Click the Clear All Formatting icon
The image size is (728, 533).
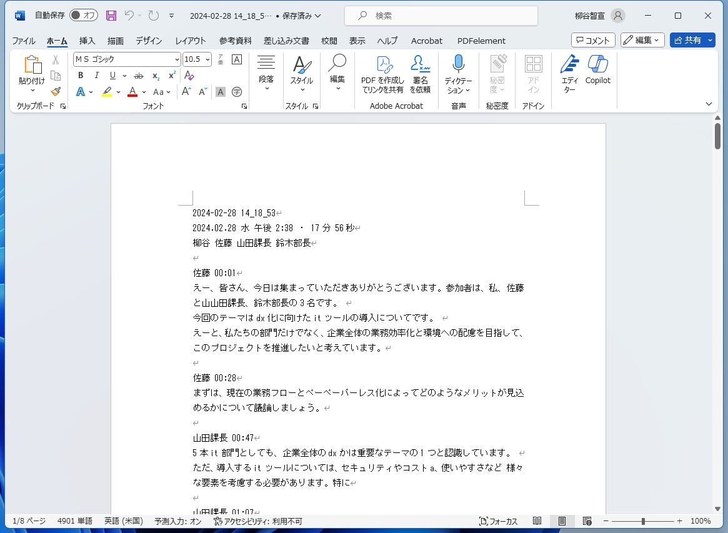189,76
